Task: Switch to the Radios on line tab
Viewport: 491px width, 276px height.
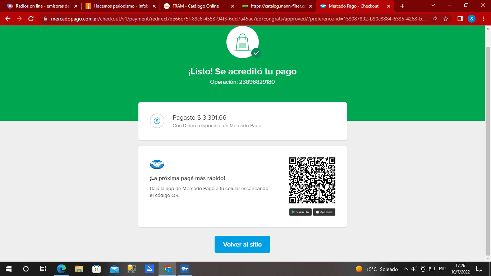Action: coord(42,6)
